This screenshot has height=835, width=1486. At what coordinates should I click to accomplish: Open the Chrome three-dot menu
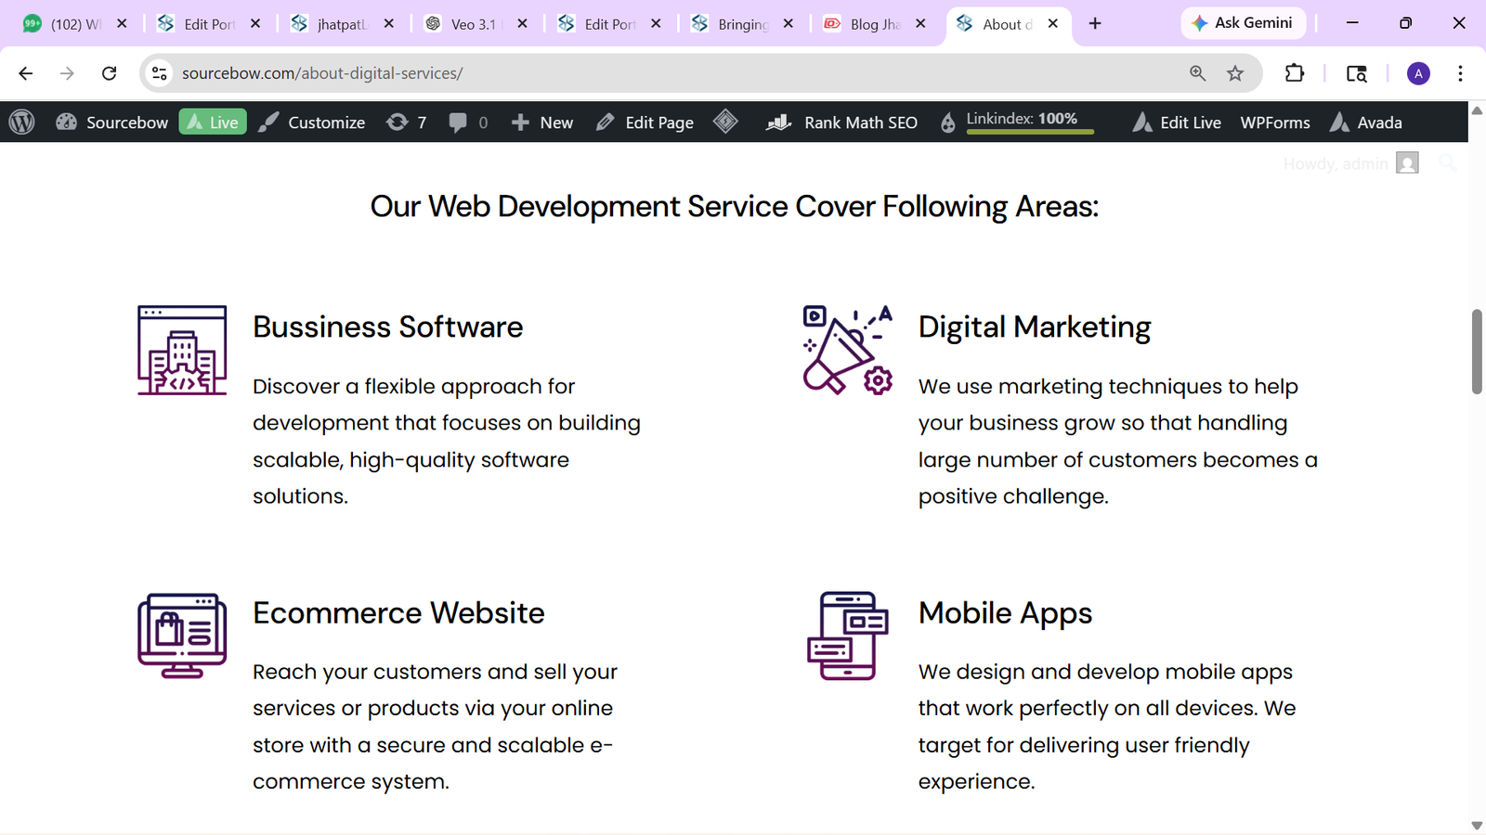(x=1460, y=73)
